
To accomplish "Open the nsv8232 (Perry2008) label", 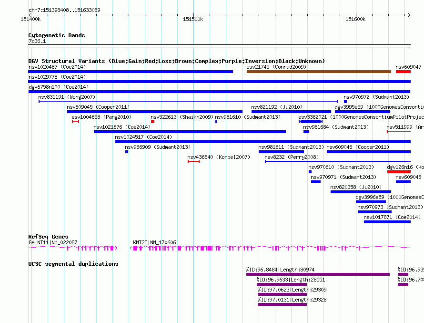I will pos(292,157).
